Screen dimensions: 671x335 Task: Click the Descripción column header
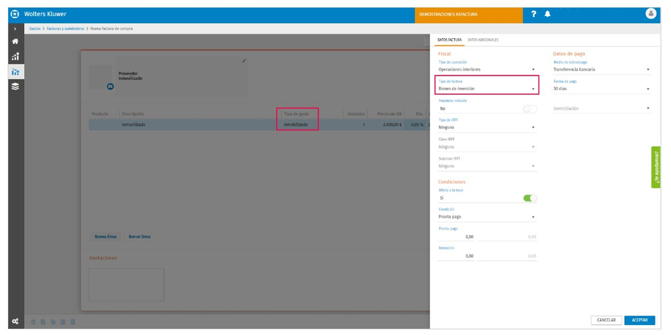(x=133, y=114)
